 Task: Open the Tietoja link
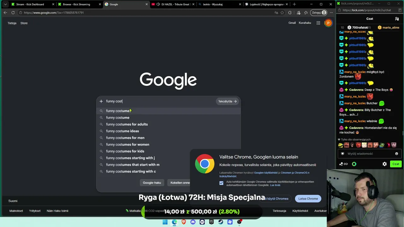[12, 23]
